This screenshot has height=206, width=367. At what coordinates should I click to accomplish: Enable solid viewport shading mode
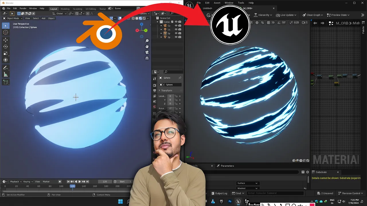(x=137, y=18)
